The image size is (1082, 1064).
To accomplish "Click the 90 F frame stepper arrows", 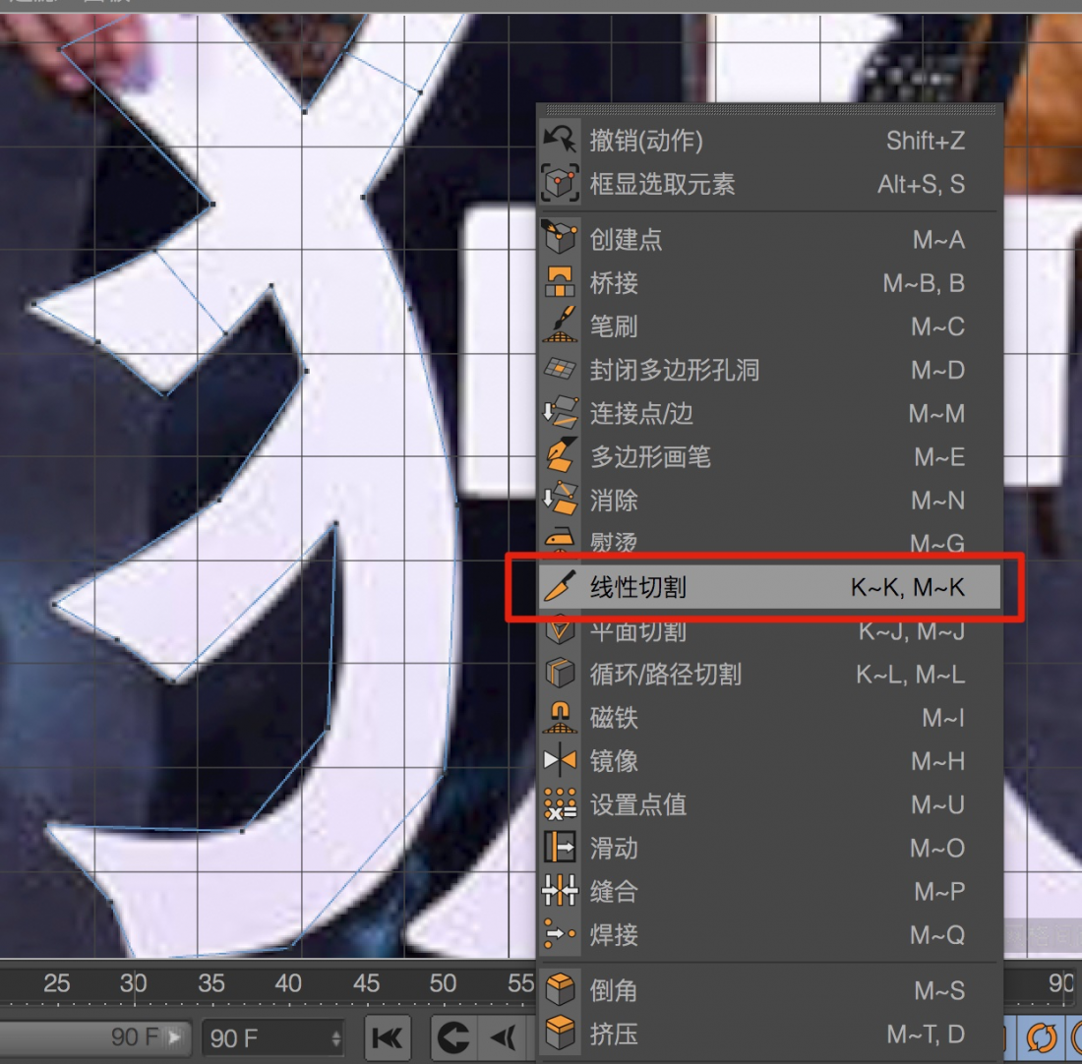I will (336, 1037).
